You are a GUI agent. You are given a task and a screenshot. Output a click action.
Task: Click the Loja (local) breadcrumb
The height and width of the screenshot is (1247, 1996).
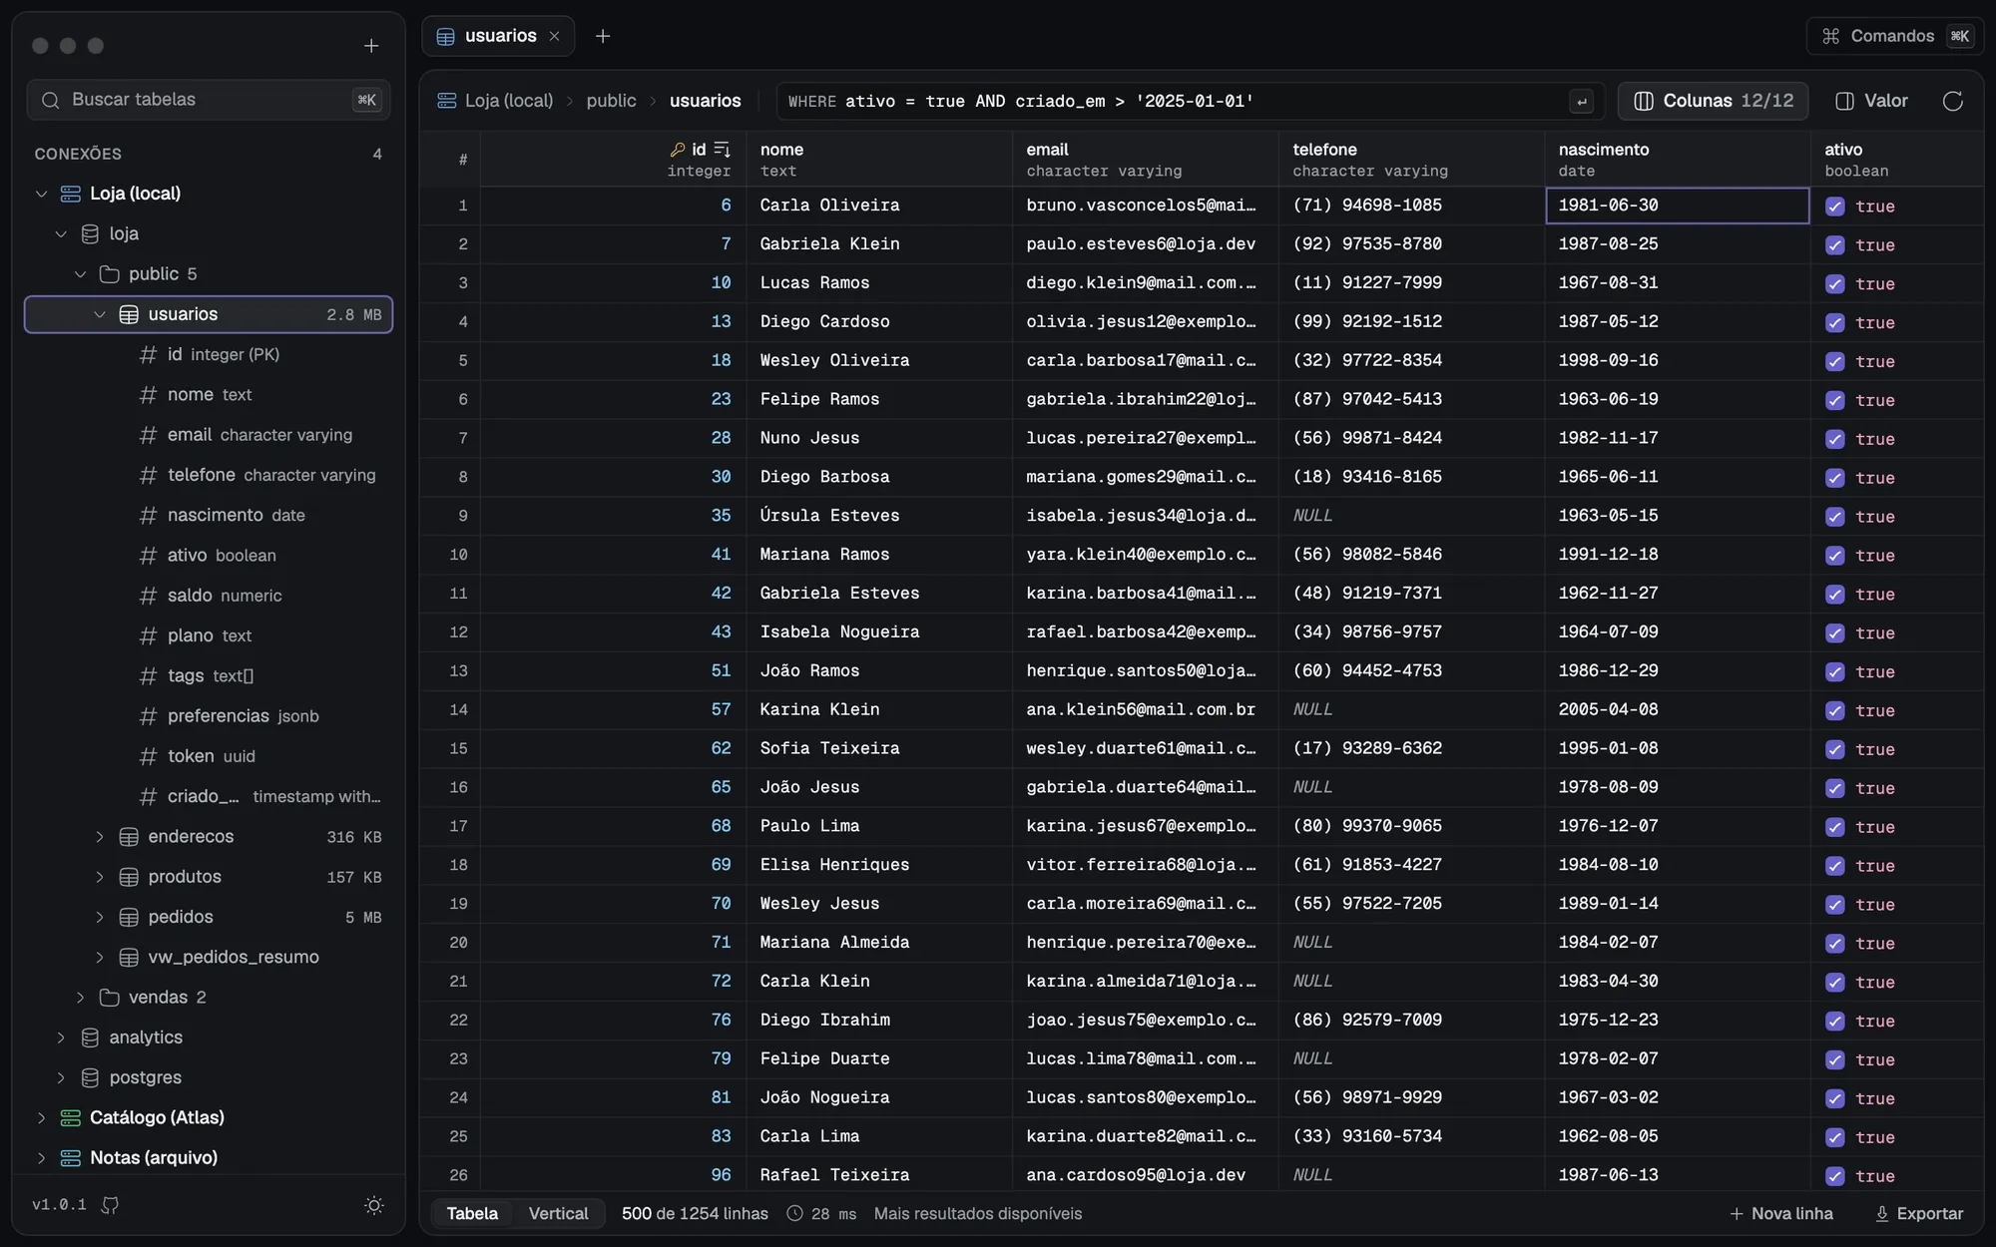(496, 101)
